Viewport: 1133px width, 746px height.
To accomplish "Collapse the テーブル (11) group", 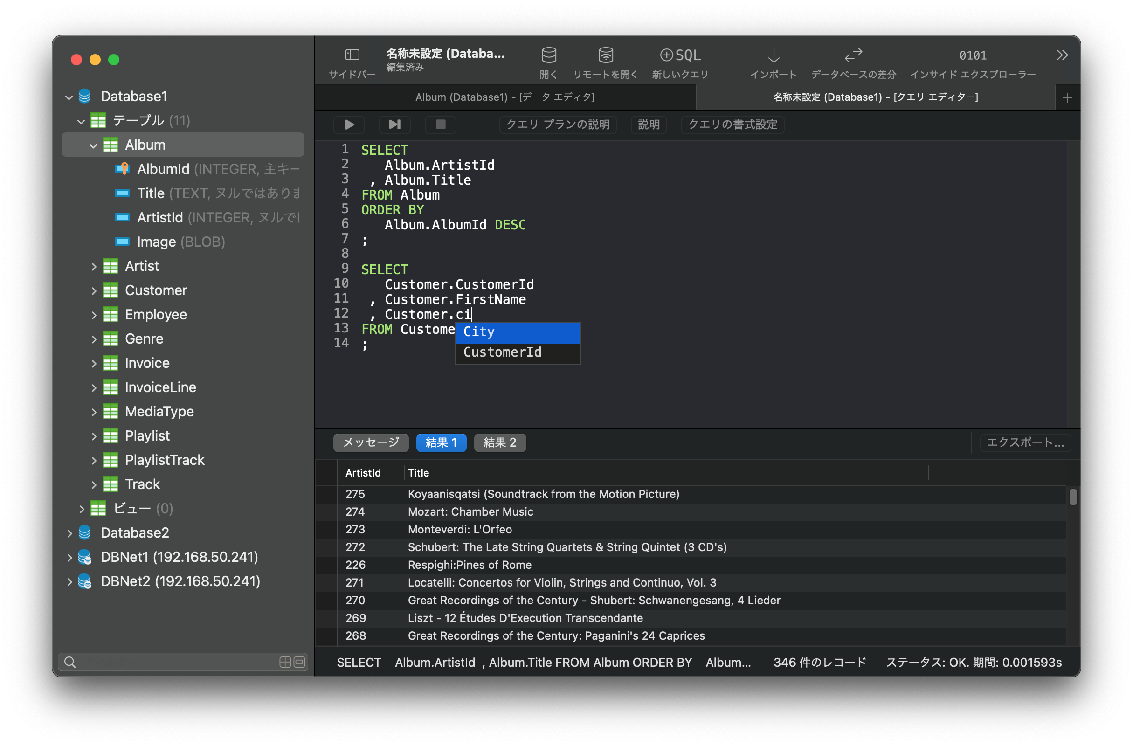I will point(81,121).
